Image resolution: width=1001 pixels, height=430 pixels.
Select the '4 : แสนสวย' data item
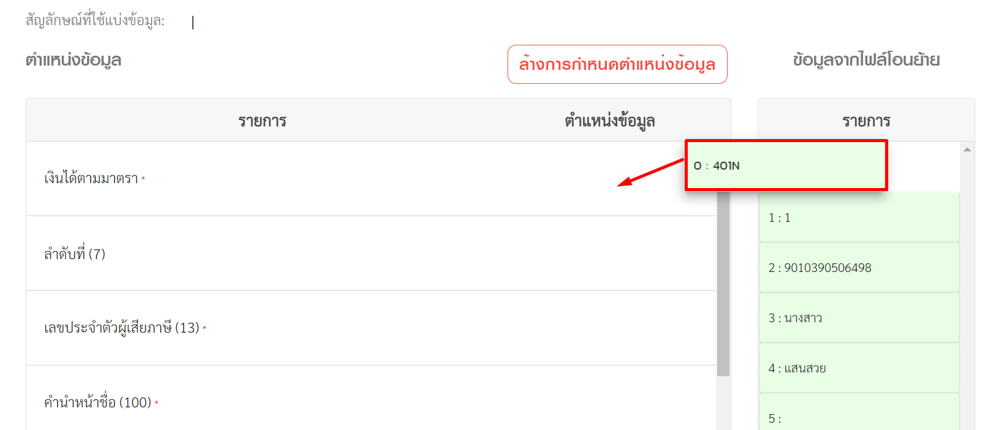[x=859, y=368]
